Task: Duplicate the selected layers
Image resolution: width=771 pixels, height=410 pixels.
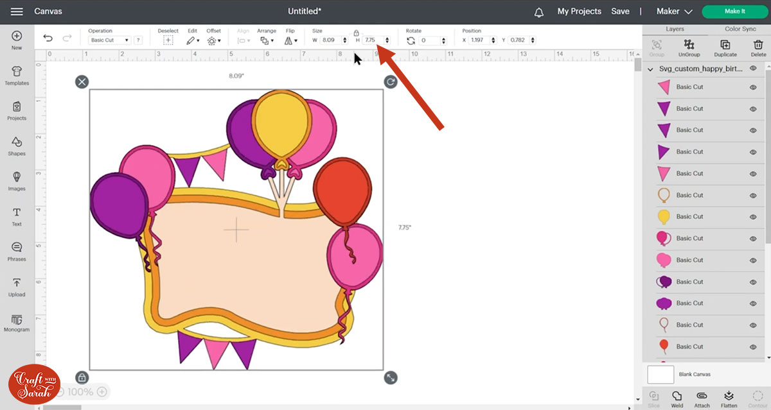Action: click(725, 46)
